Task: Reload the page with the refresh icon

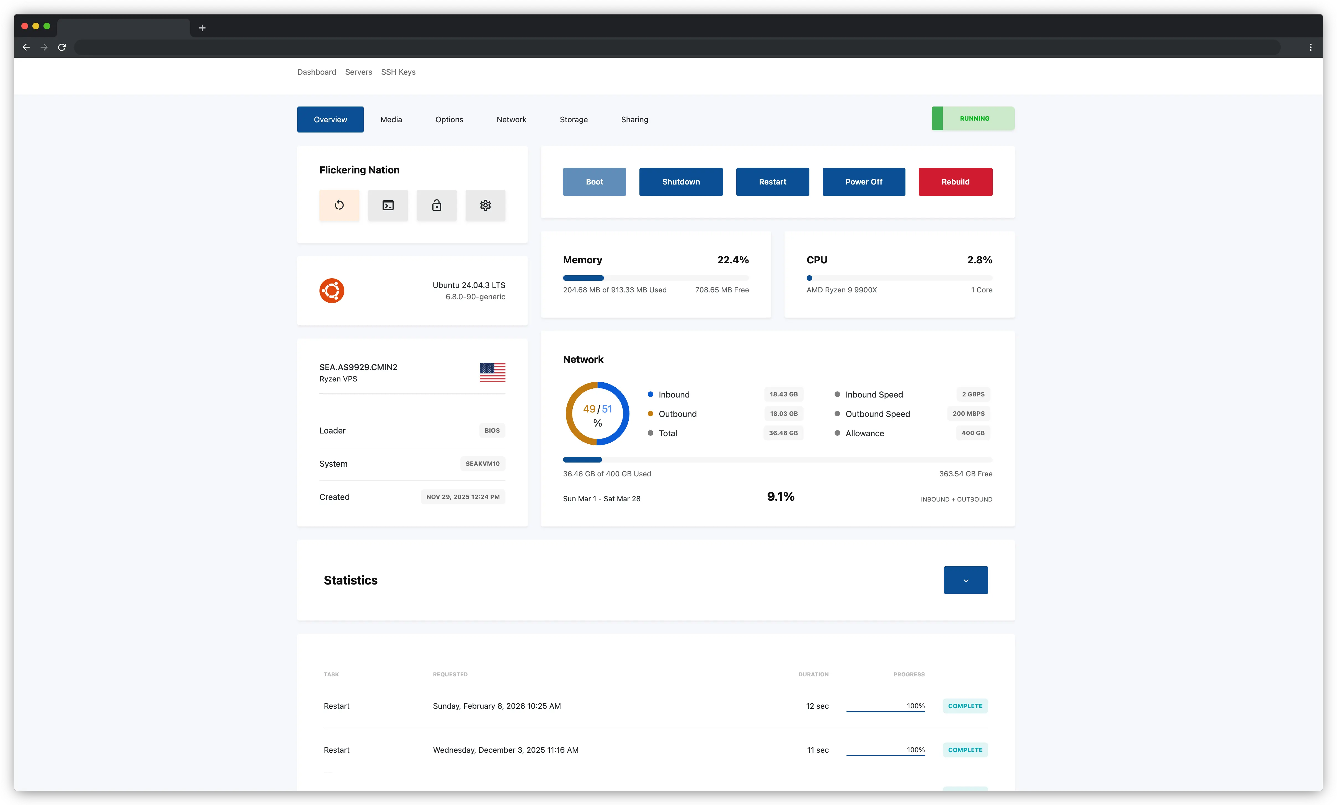Action: click(x=62, y=47)
